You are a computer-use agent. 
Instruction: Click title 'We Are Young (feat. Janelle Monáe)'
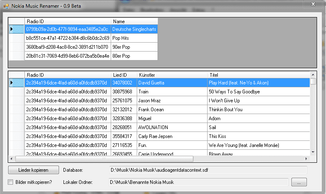pyautogui.click(x=258, y=145)
